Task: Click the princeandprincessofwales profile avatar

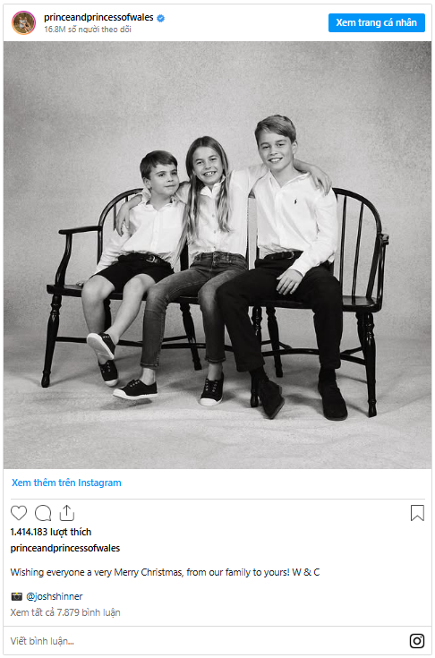Action: pos(24,22)
